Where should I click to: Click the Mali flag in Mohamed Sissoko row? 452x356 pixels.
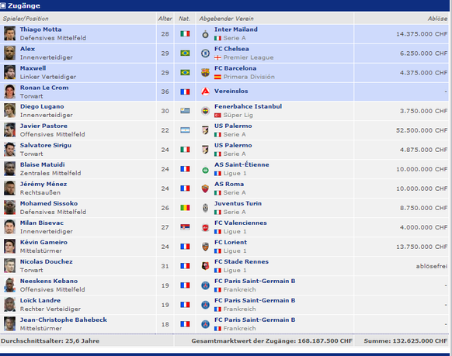185,208
